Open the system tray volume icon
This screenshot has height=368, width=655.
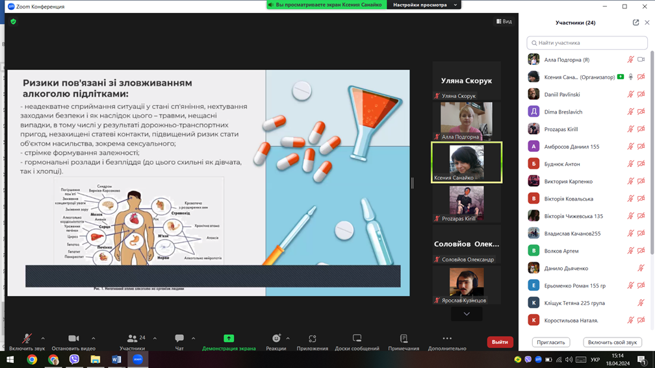[x=569, y=360]
